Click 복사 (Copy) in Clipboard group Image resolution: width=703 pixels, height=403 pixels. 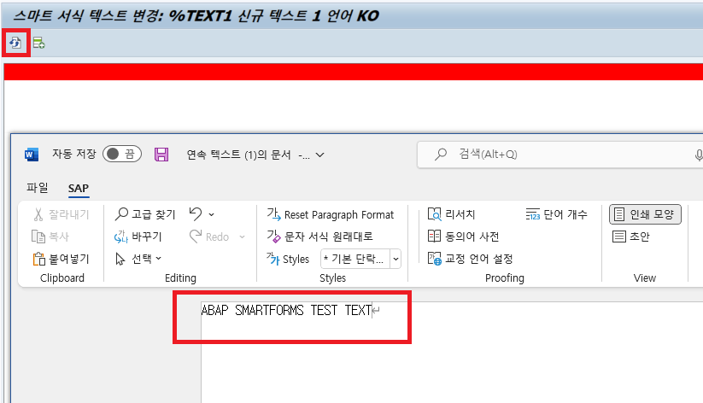50,237
